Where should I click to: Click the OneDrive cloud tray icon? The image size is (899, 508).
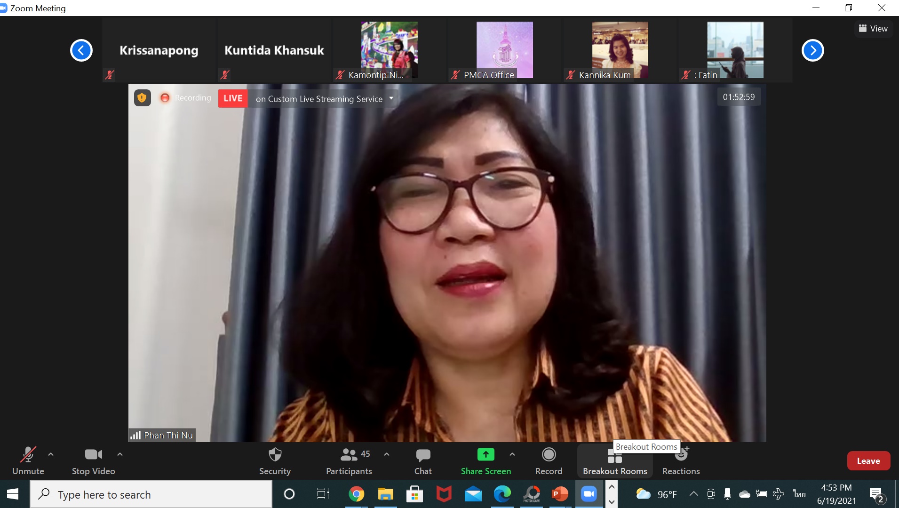pyautogui.click(x=744, y=494)
